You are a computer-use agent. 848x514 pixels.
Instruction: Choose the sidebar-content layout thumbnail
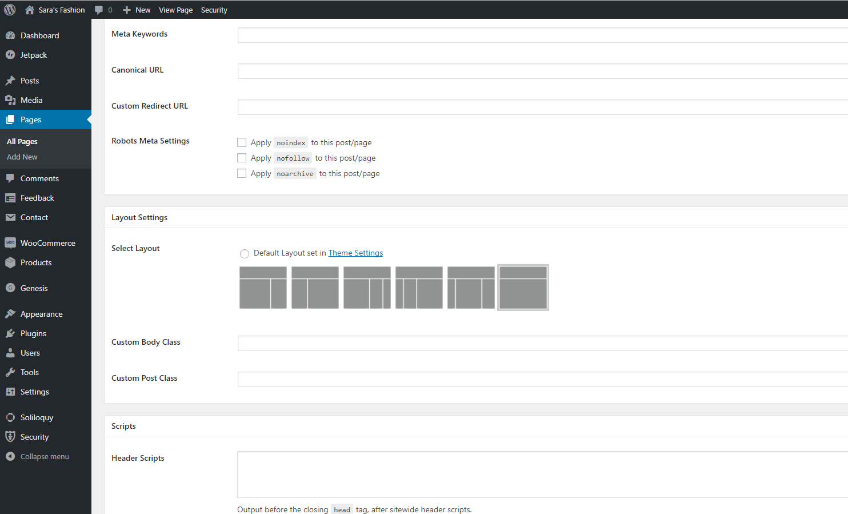[315, 288]
